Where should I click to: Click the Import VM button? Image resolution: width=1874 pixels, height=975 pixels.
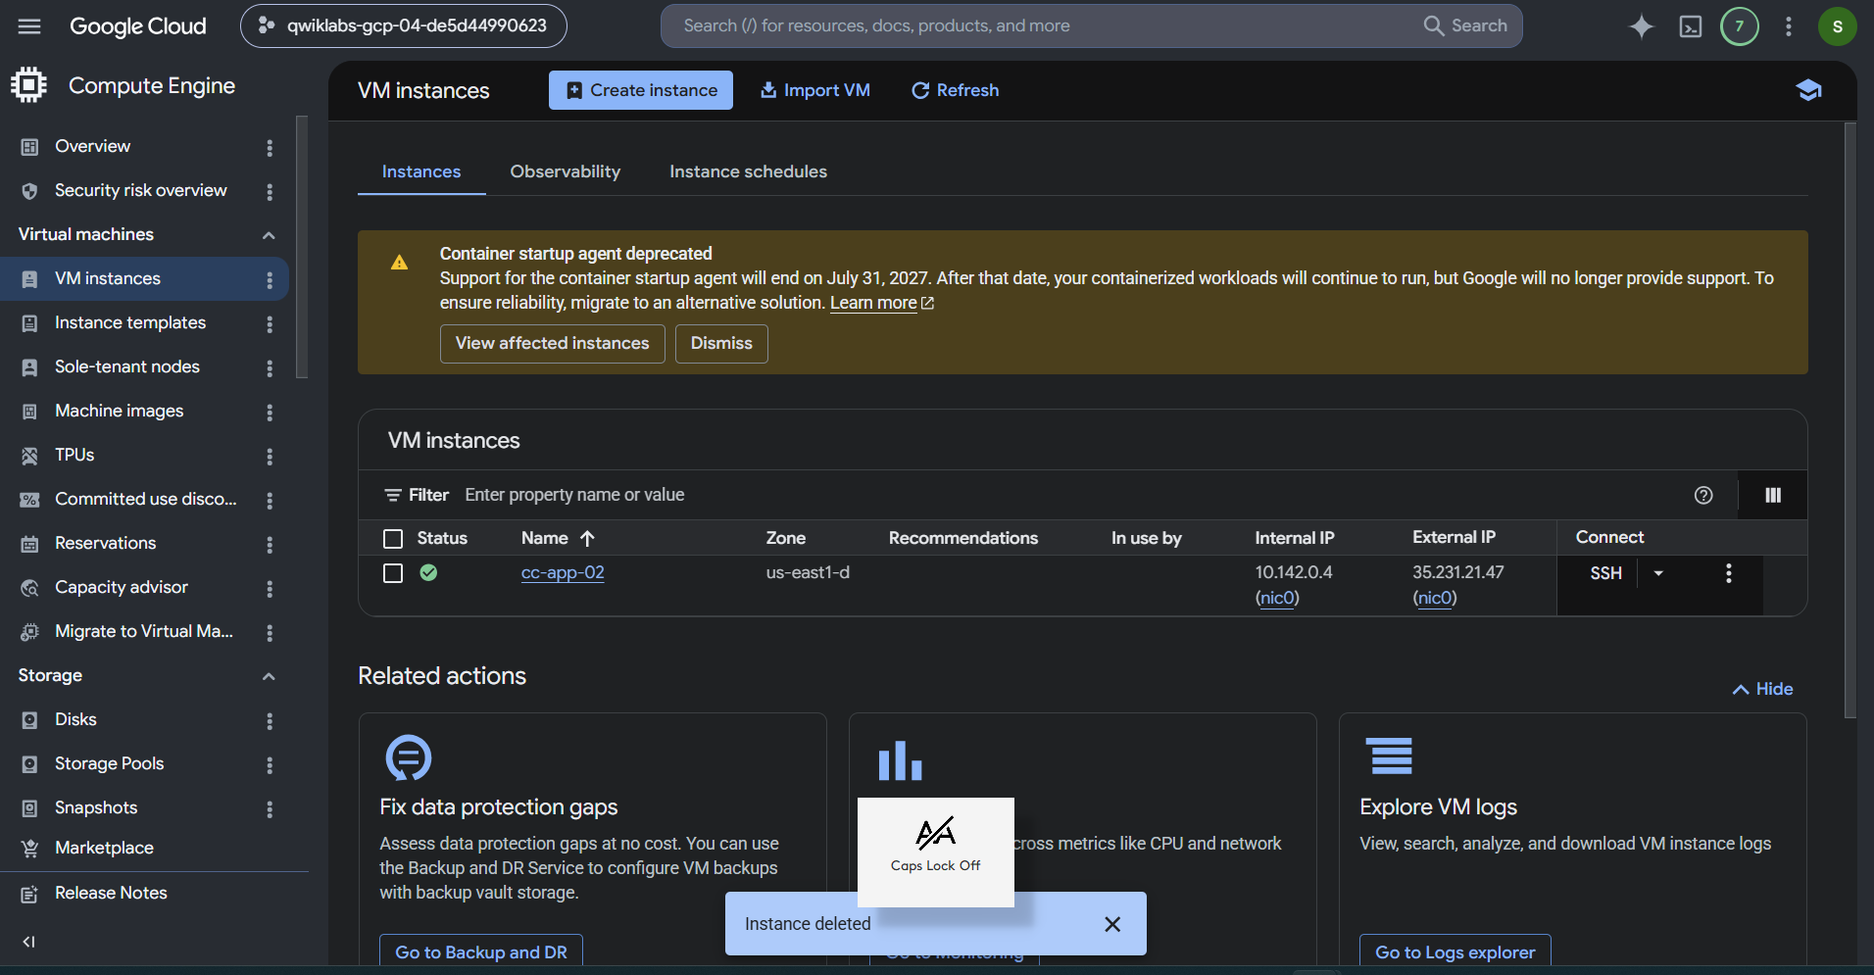[x=815, y=90]
